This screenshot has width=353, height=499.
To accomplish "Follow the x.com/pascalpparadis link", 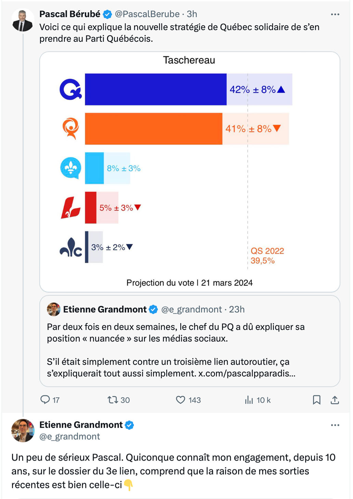I will click(247, 373).
